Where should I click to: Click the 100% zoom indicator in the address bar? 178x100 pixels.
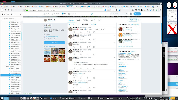(x=109, y=10)
